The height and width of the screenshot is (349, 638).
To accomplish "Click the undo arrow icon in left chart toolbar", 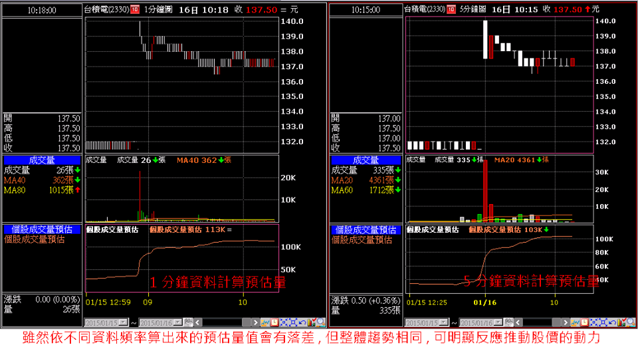I will coord(300,322).
